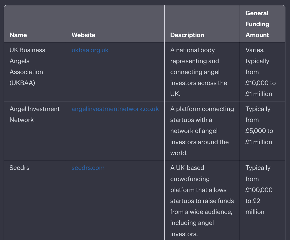Click the Description column header

point(187,35)
